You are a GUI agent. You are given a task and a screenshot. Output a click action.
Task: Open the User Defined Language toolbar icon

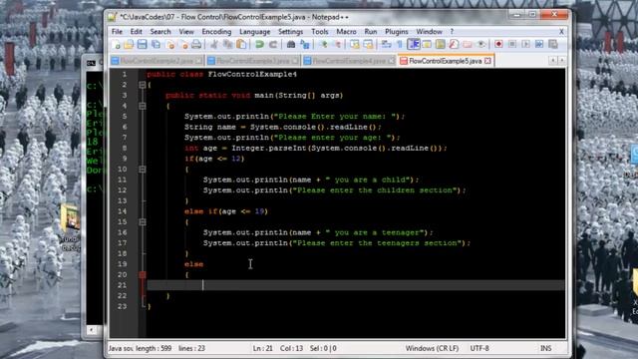(427, 44)
